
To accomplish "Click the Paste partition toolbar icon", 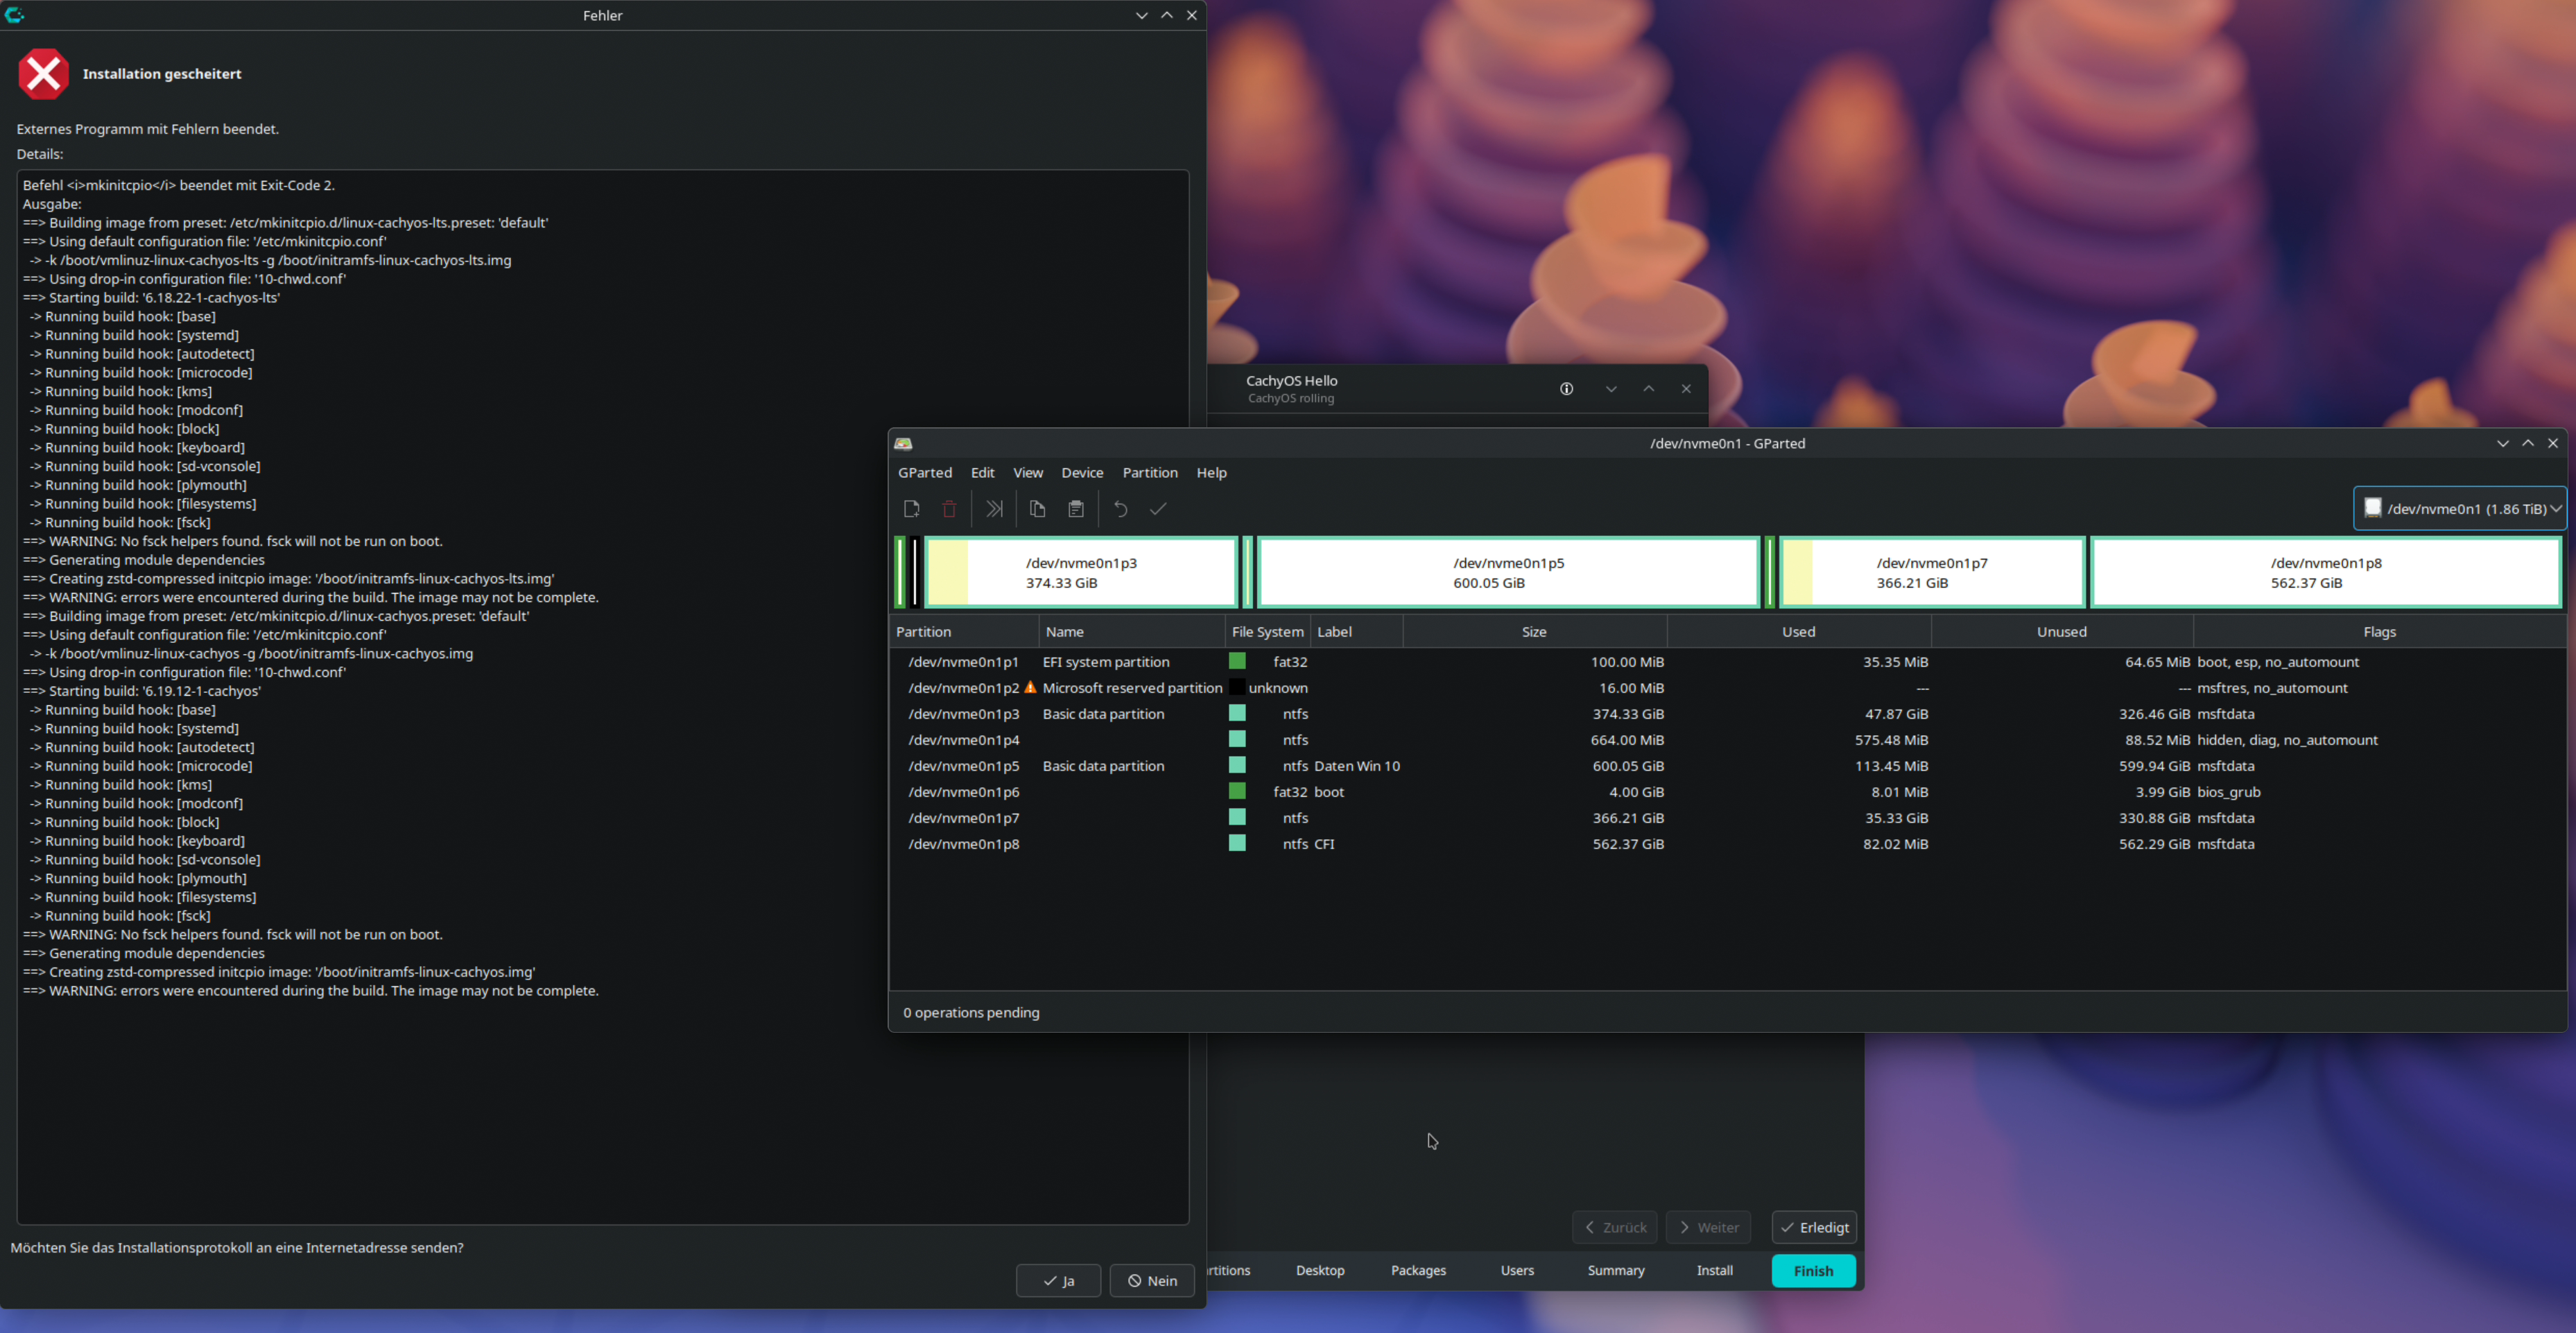I will (x=1076, y=509).
